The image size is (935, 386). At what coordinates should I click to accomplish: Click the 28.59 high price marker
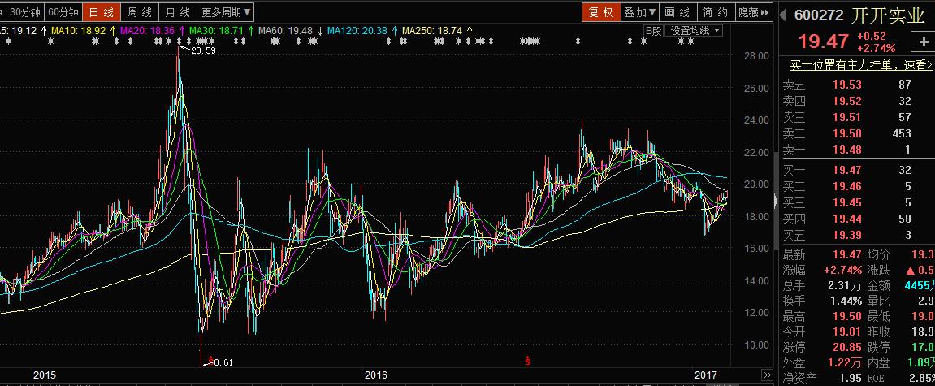pos(203,51)
